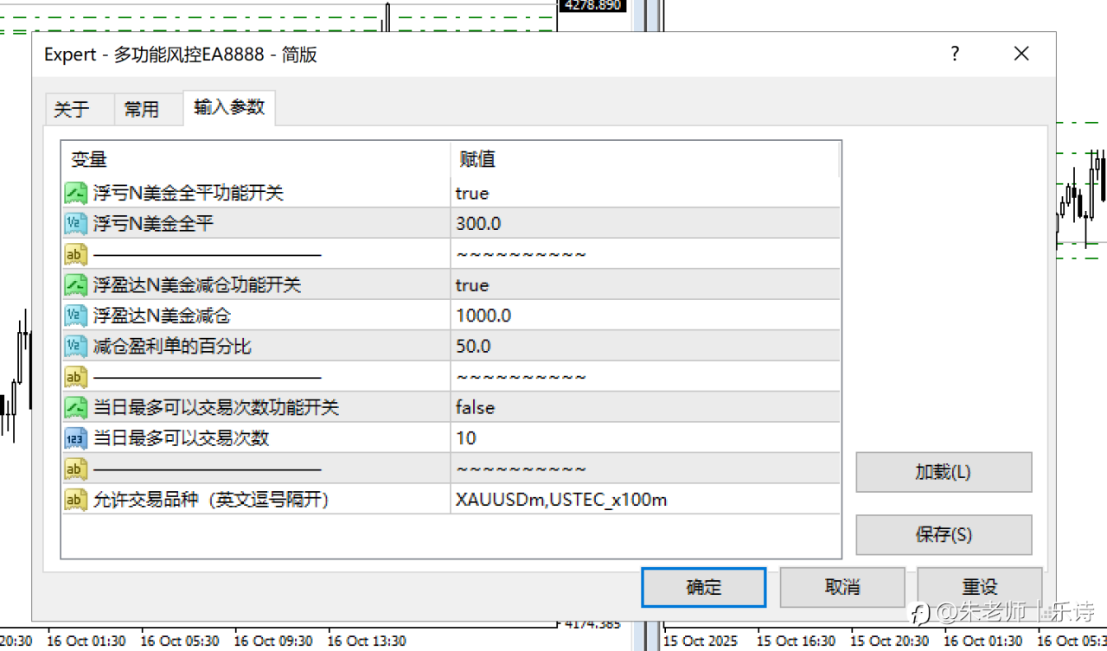Click the boolean icon beside 当日最多可以交易次数功能开关
The width and height of the screenshot is (1107, 651).
click(x=76, y=407)
